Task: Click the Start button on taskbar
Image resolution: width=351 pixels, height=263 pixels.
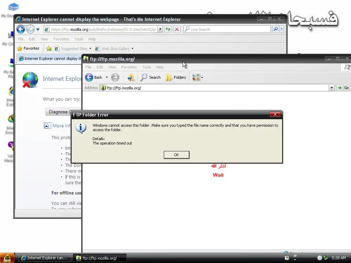Action: (x=8, y=258)
